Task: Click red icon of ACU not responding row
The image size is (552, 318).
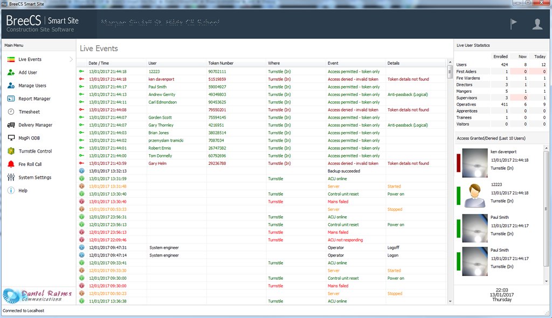Action: 82,240
